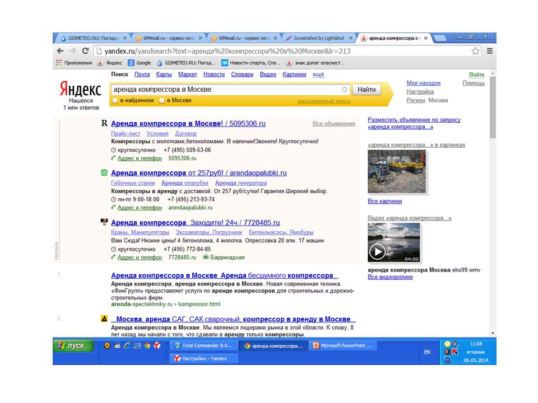Click the taskbar clock showing 11:08
The image size is (538, 403).
(x=476, y=344)
